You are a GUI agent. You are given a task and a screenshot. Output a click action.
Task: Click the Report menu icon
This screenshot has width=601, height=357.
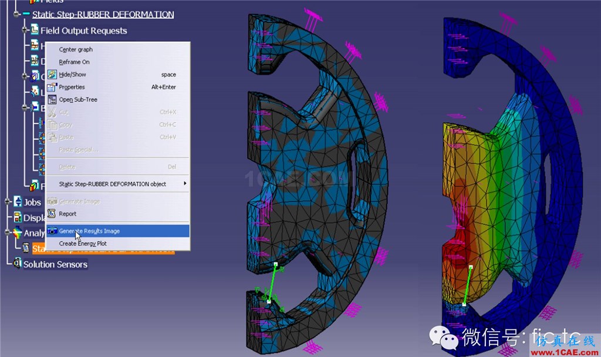[x=52, y=214]
